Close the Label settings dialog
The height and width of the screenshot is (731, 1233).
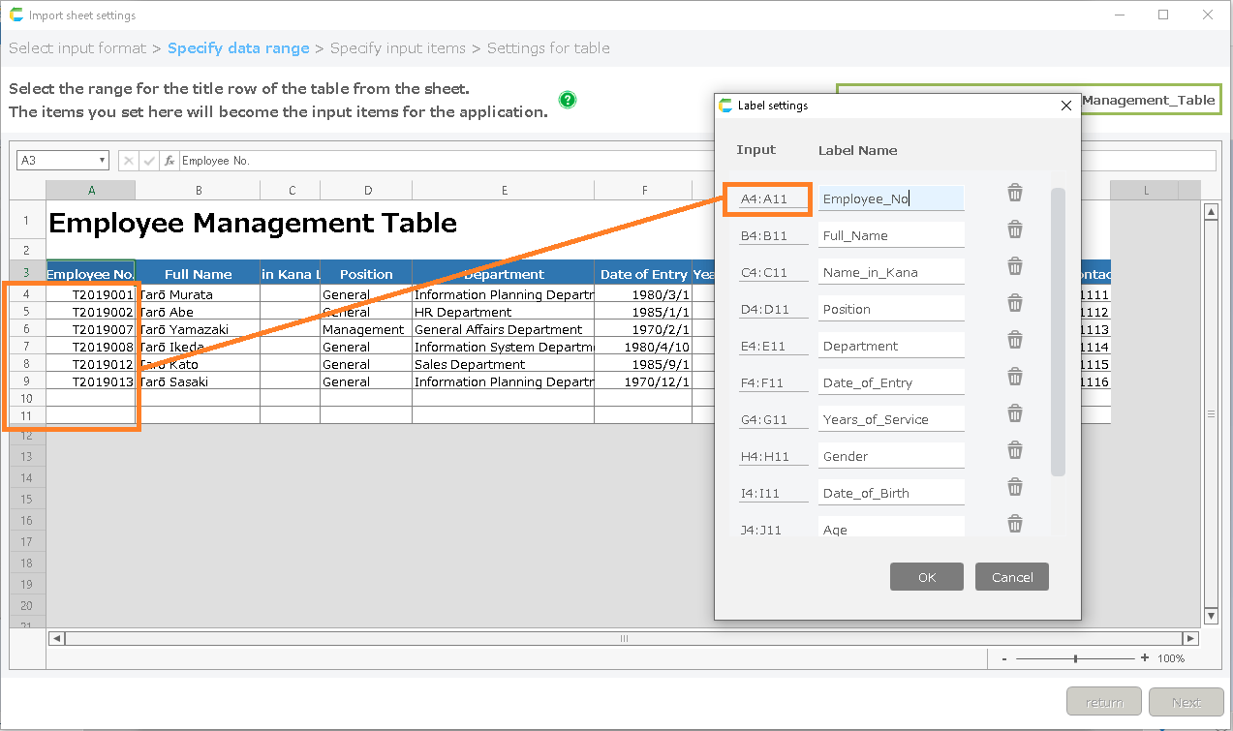pyautogui.click(x=1066, y=106)
